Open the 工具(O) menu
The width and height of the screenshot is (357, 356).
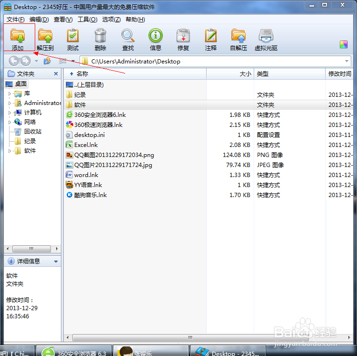[88, 20]
